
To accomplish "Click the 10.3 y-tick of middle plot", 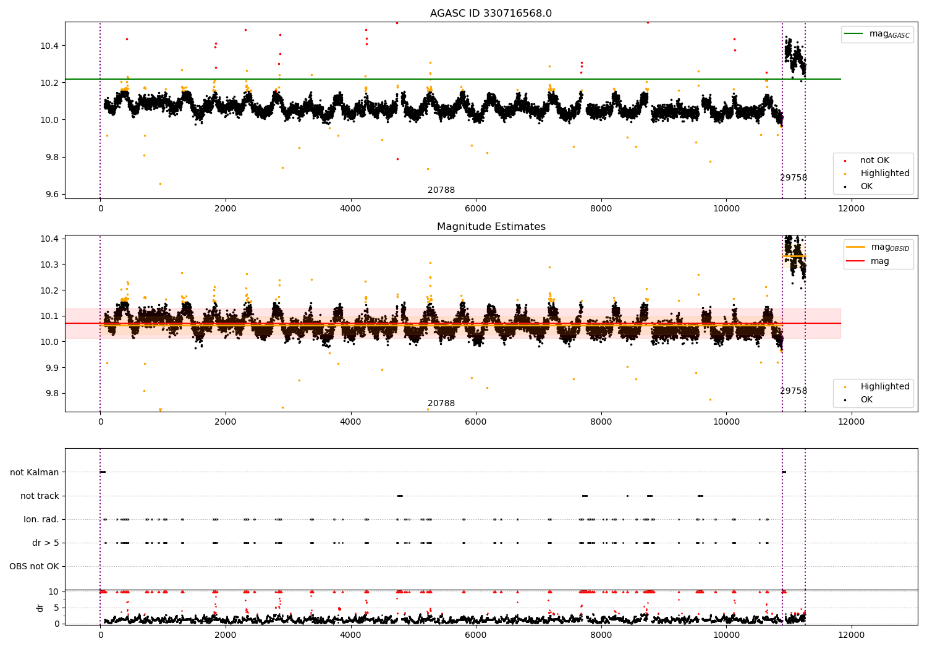I will [50, 265].
